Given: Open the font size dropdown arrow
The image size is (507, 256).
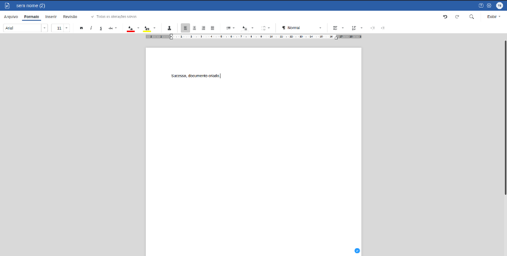Looking at the screenshot, I should coord(67,28).
